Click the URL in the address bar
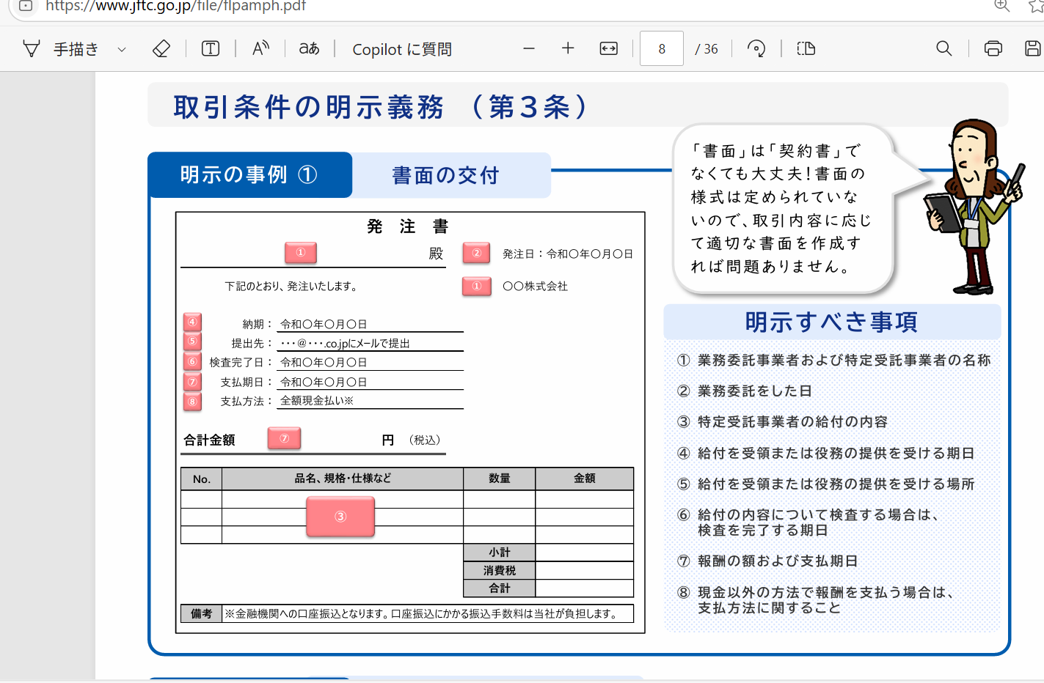1044x683 pixels. (176, 7)
